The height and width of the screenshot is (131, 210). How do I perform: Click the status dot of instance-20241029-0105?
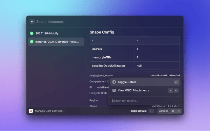click(x=31, y=42)
